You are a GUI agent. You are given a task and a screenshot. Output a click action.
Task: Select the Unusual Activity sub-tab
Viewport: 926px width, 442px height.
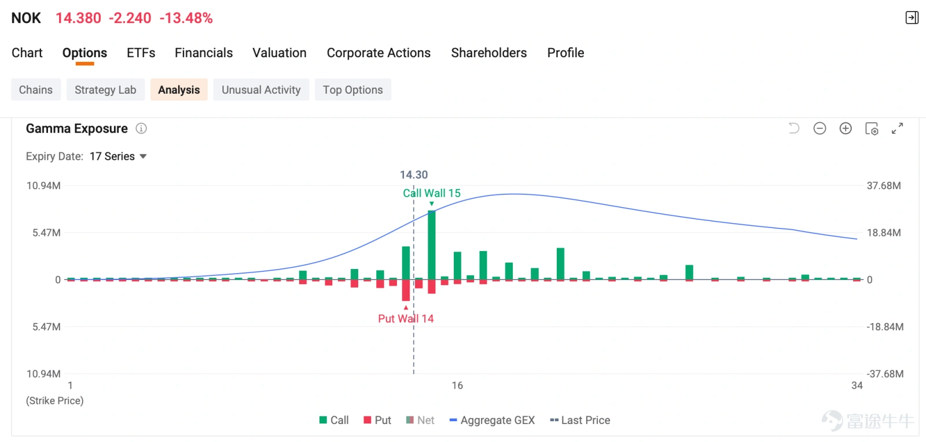point(261,90)
